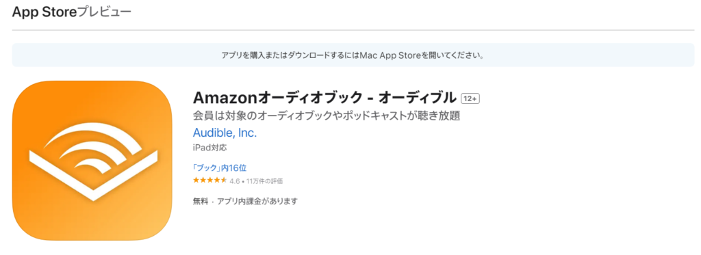701x255 pixels.
Task: Select the Amazonオーディオブック - オーディブル title
Action: [x=324, y=97]
